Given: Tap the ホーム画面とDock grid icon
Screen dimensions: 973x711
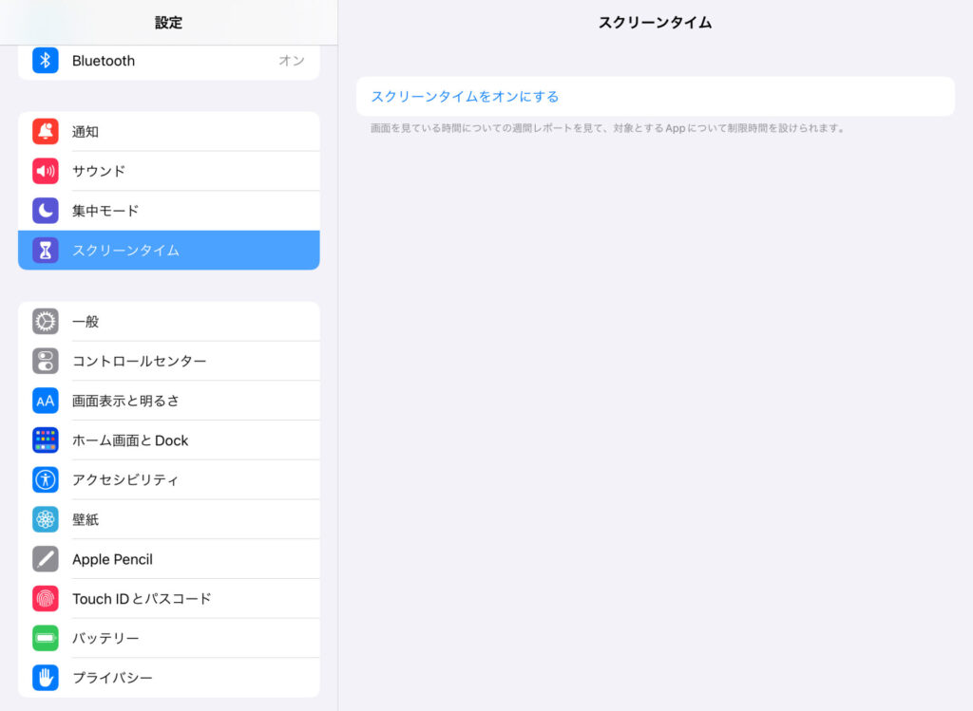Looking at the screenshot, I should (46, 440).
